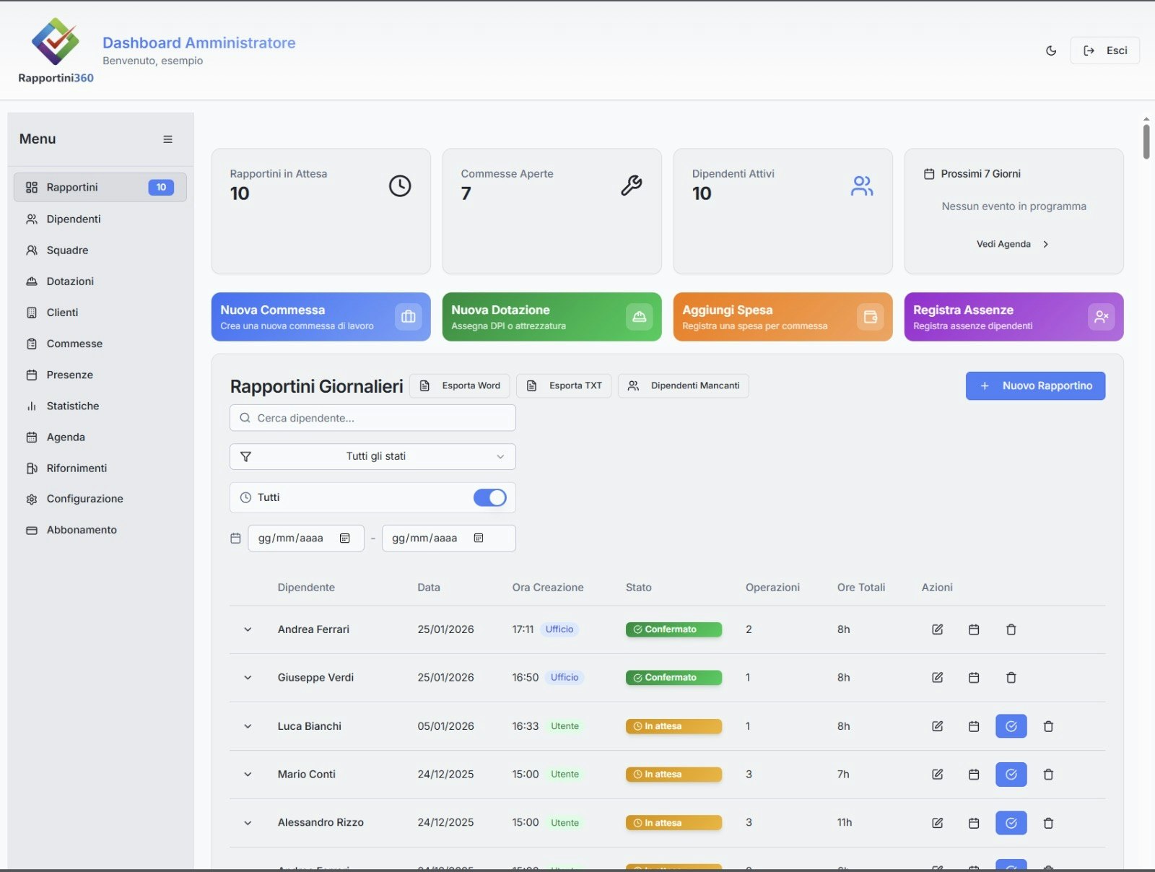Click the Esci logout button
The height and width of the screenshot is (872, 1155).
(x=1105, y=51)
